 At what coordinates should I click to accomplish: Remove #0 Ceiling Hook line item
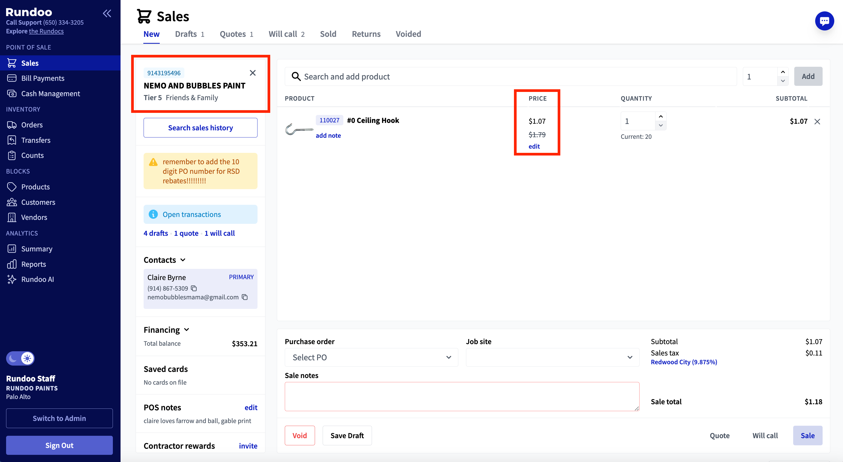click(x=817, y=121)
